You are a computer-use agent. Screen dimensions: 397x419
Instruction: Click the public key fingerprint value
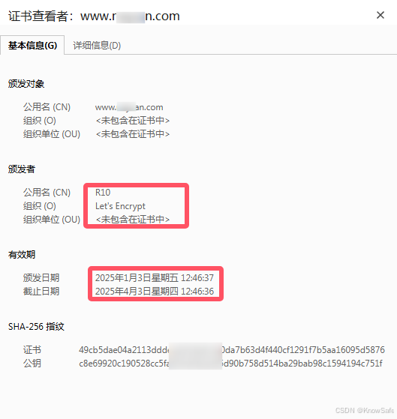click(230, 364)
